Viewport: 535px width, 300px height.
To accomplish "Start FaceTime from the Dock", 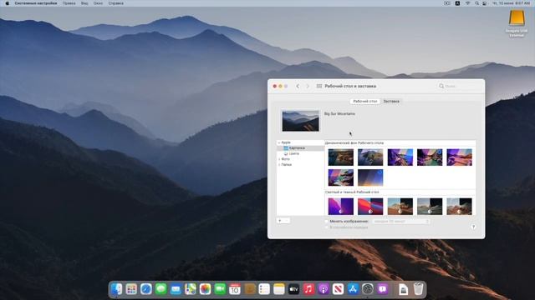I will 220,289.
